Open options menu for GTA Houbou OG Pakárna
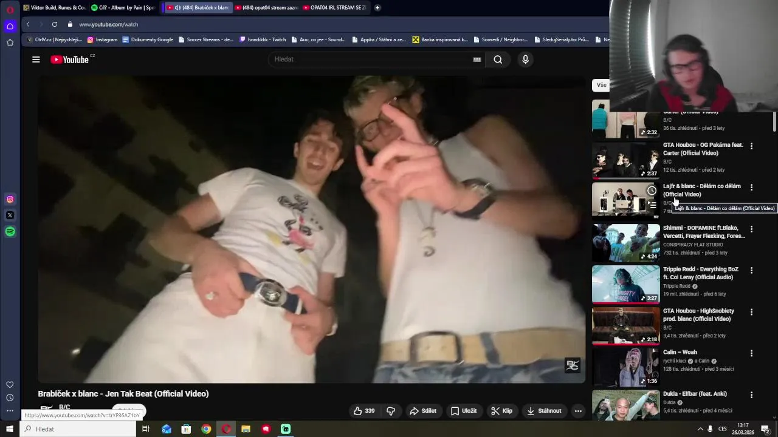The height and width of the screenshot is (437, 778). coord(751,146)
